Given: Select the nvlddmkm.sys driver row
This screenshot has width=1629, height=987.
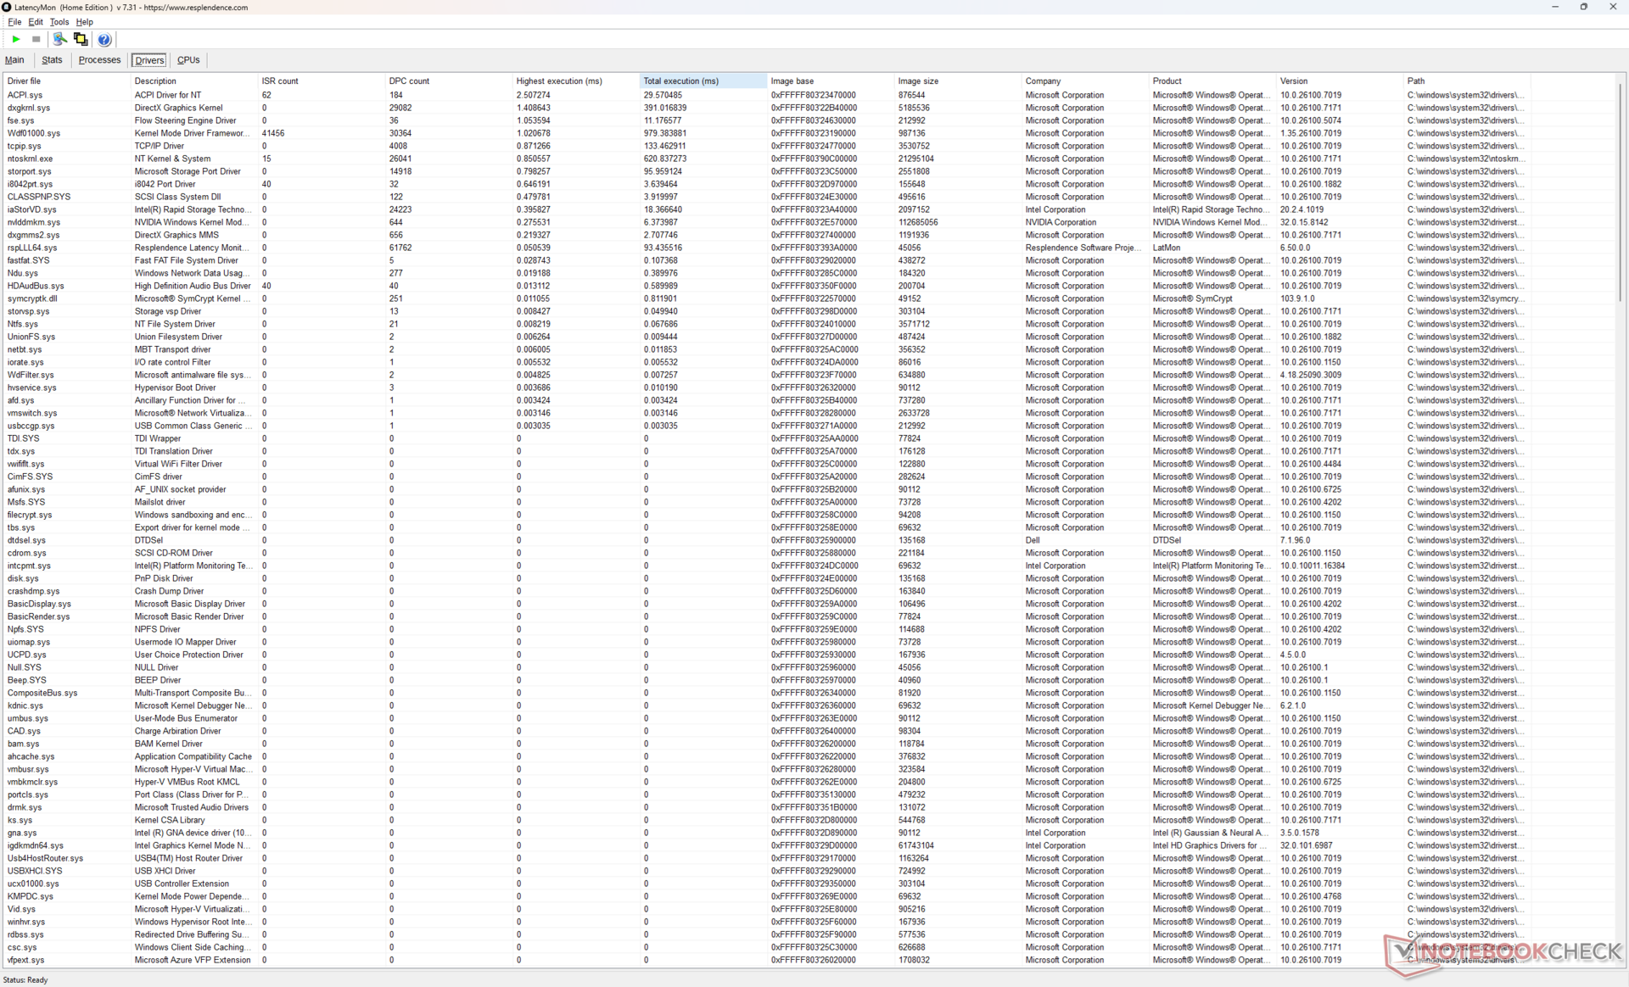Looking at the screenshot, I should tap(34, 222).
